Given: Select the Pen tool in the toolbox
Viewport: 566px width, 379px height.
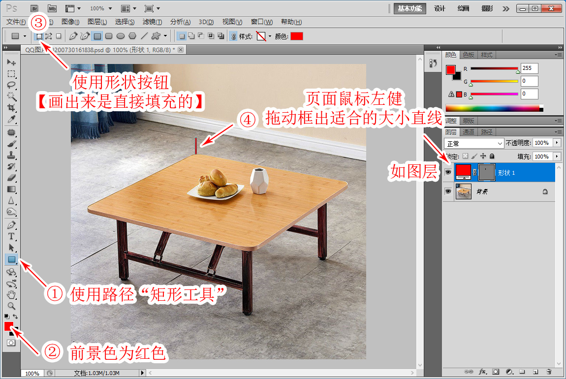Looking at the screenshot, I should pyautogui.click(x=11, y=225).
